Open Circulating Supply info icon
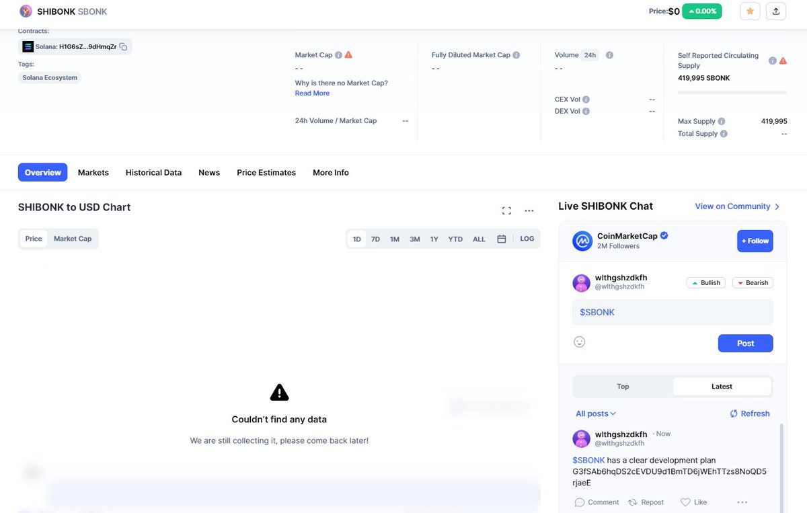 click(x=773, y=61)
